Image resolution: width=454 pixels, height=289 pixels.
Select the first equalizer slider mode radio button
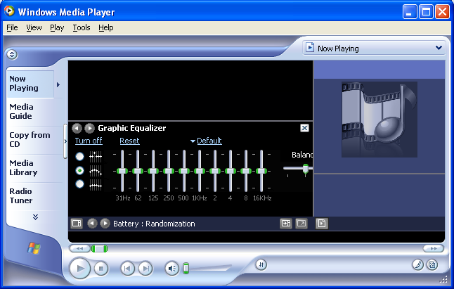tap(80, 156)
